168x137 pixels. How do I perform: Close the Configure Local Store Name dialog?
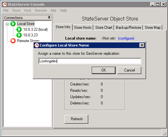coord(142,45)
